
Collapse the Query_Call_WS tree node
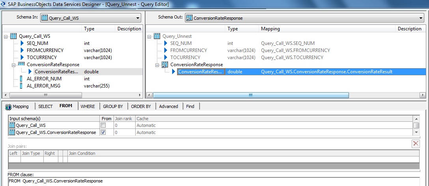6,36
